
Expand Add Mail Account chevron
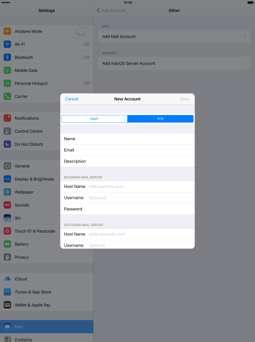click(x=245, y=36)
